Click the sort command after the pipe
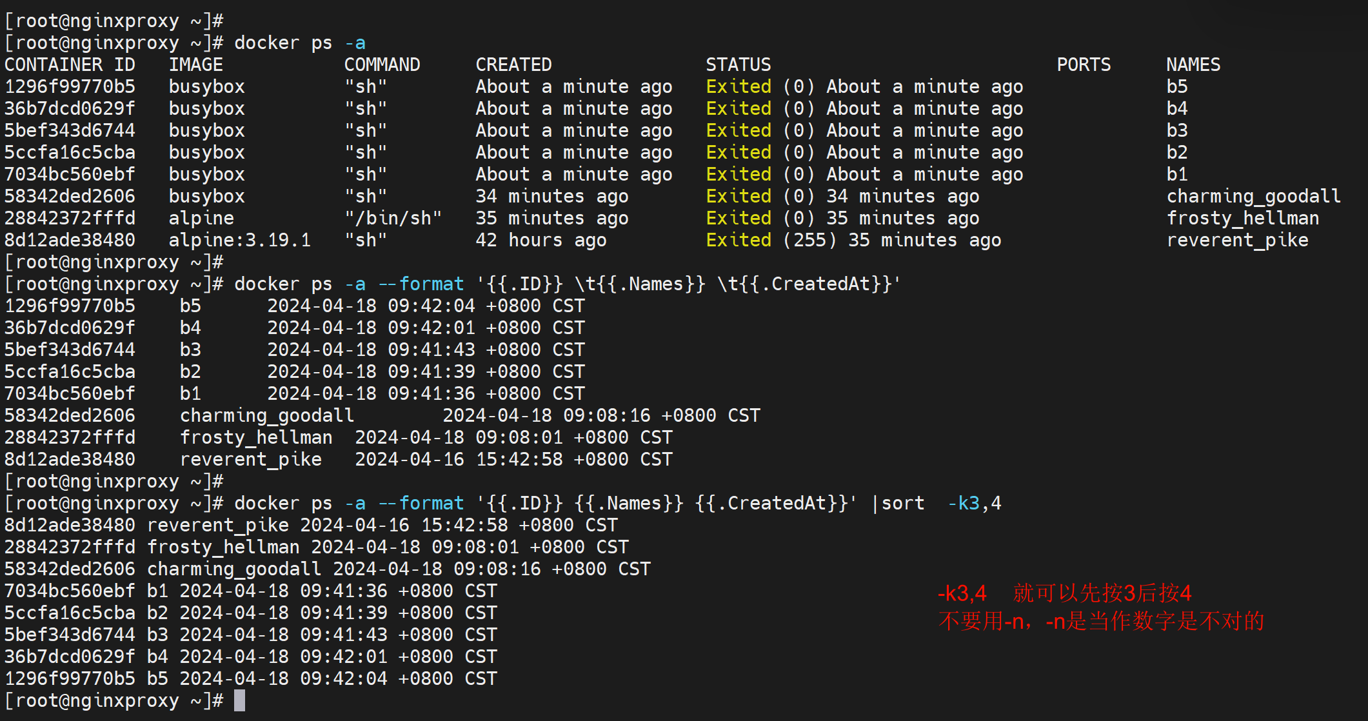The width and height of the screenshot is (1368, 721). pos(902,503)
